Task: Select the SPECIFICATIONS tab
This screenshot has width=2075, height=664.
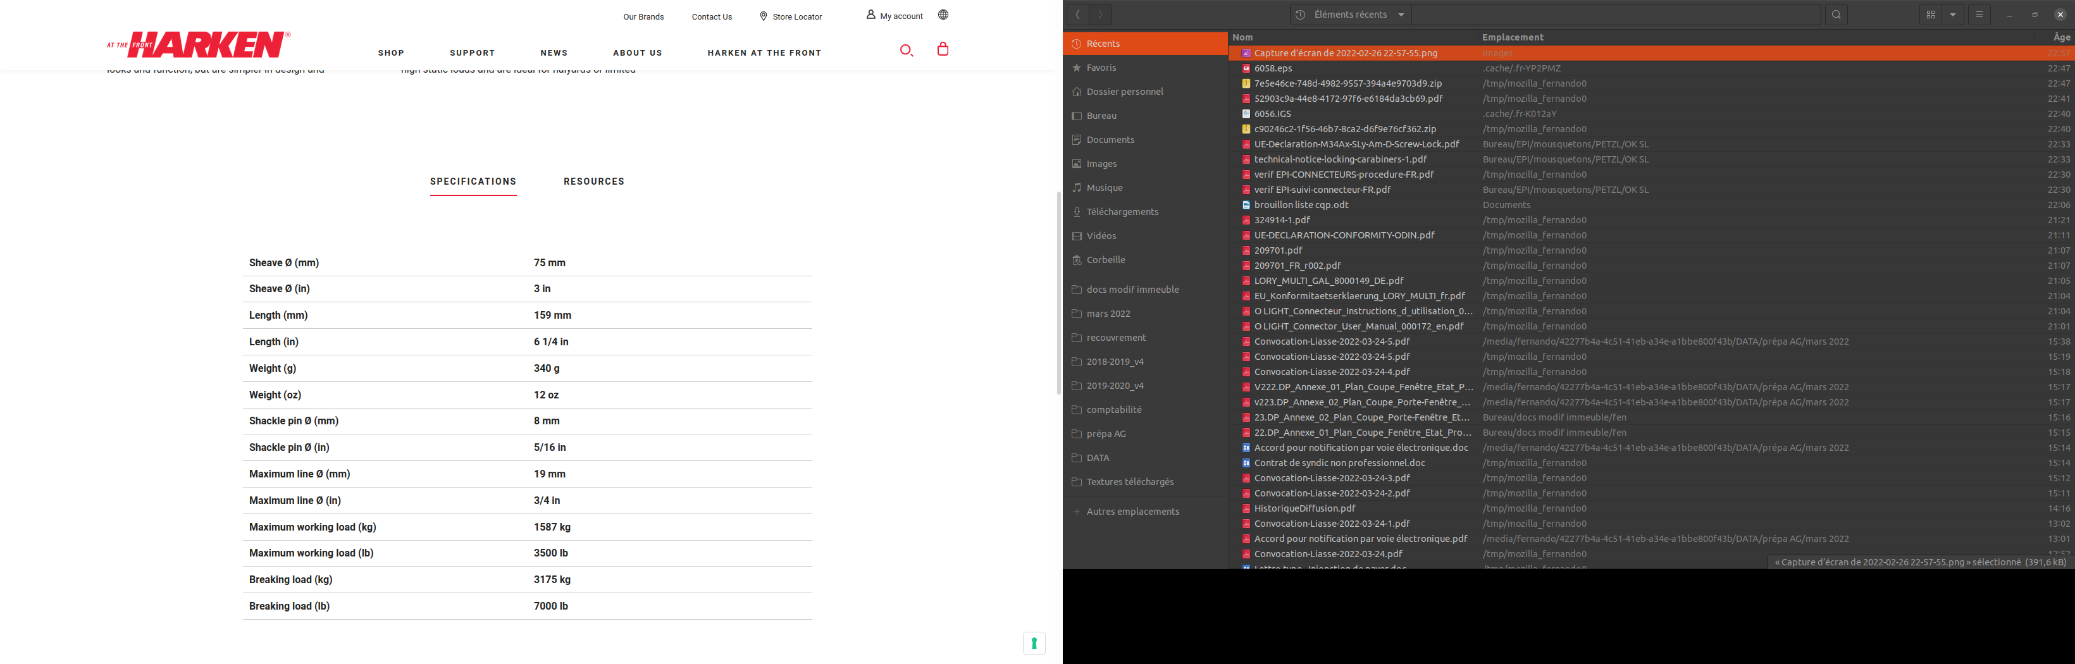Action: pyautogui.click(x=473, y=182)
